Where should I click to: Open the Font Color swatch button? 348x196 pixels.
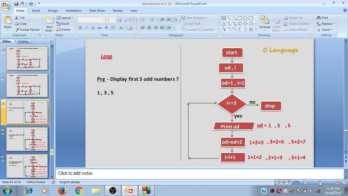130,28
